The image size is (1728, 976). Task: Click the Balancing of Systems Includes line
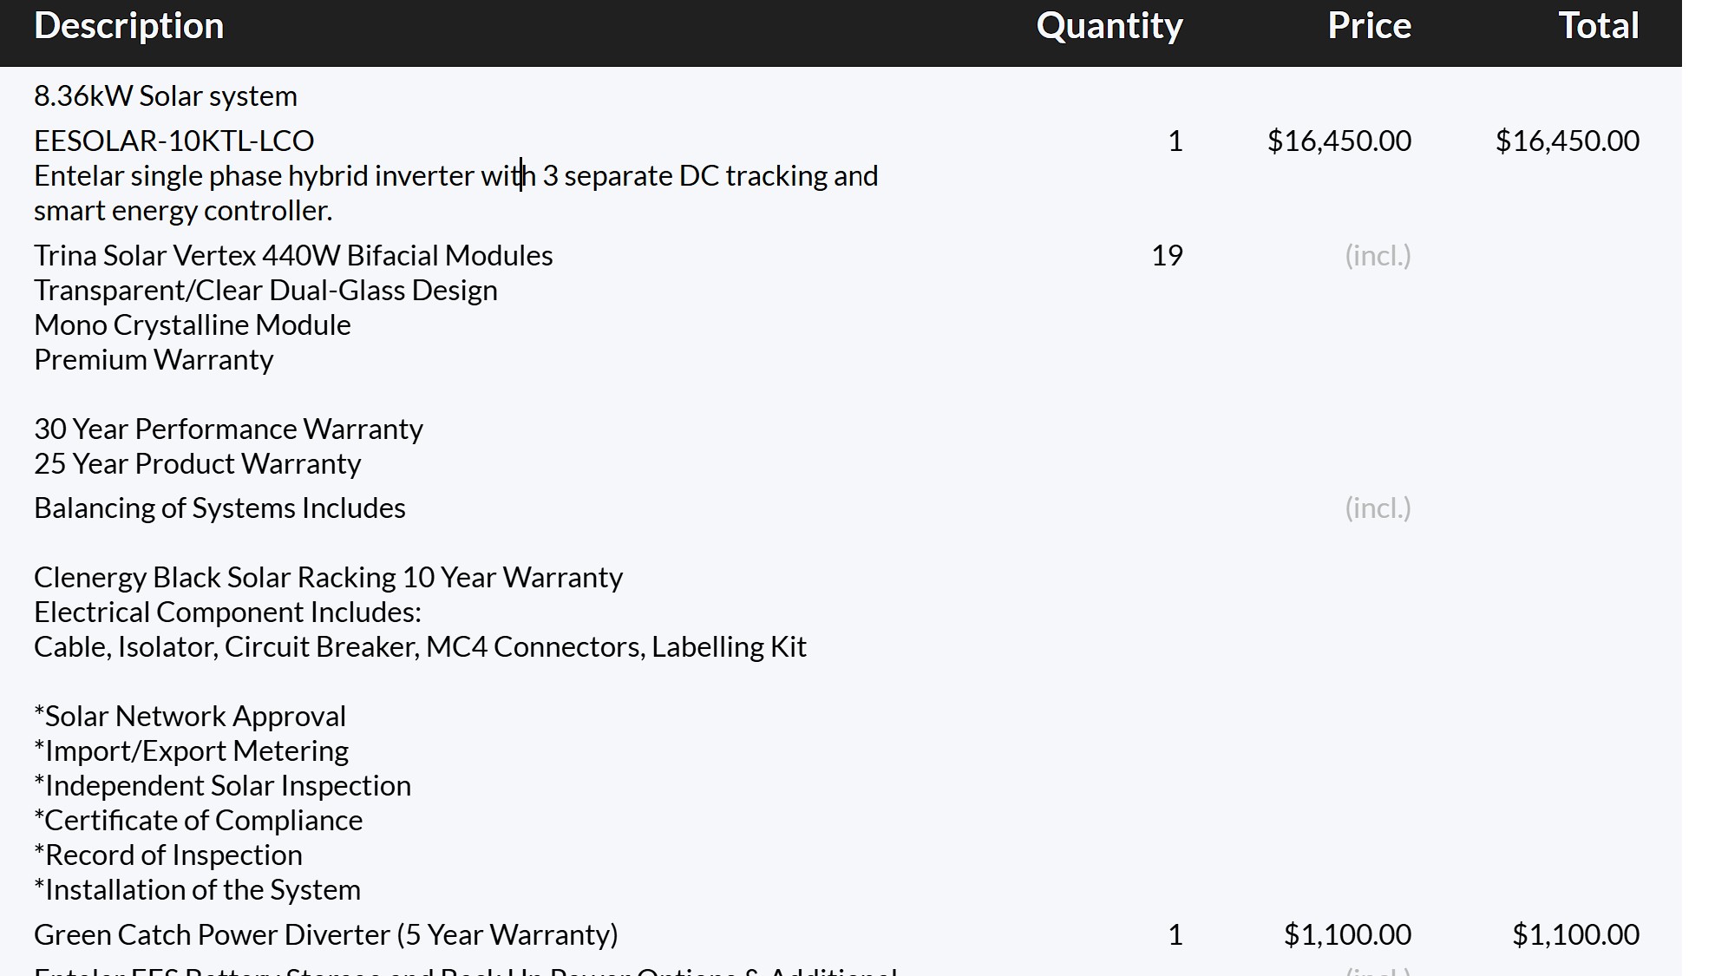coord(219,508)
